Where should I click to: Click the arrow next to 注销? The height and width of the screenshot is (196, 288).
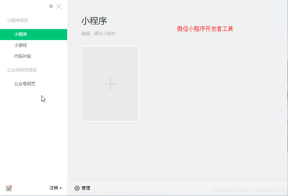click(61, 188)
